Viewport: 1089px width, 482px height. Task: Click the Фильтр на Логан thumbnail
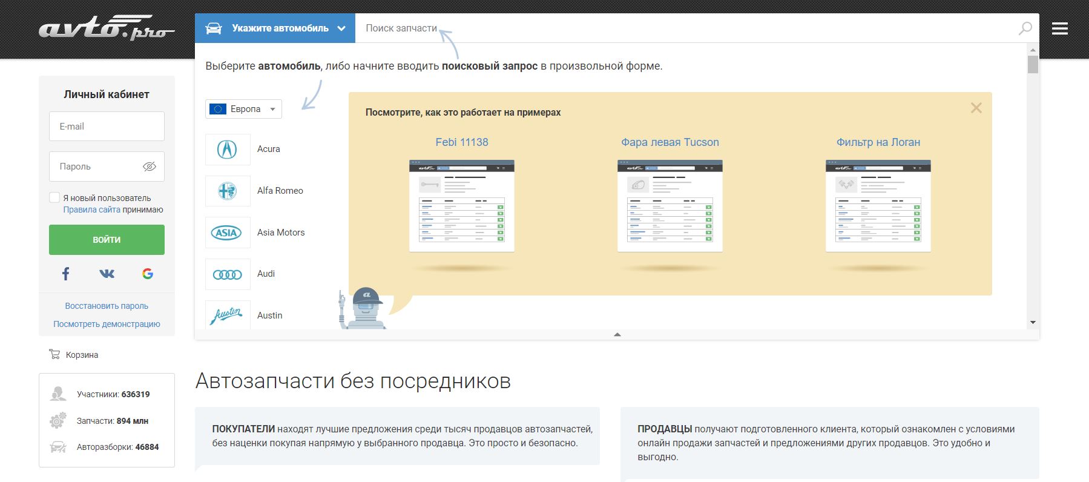(x=878, y=206)
